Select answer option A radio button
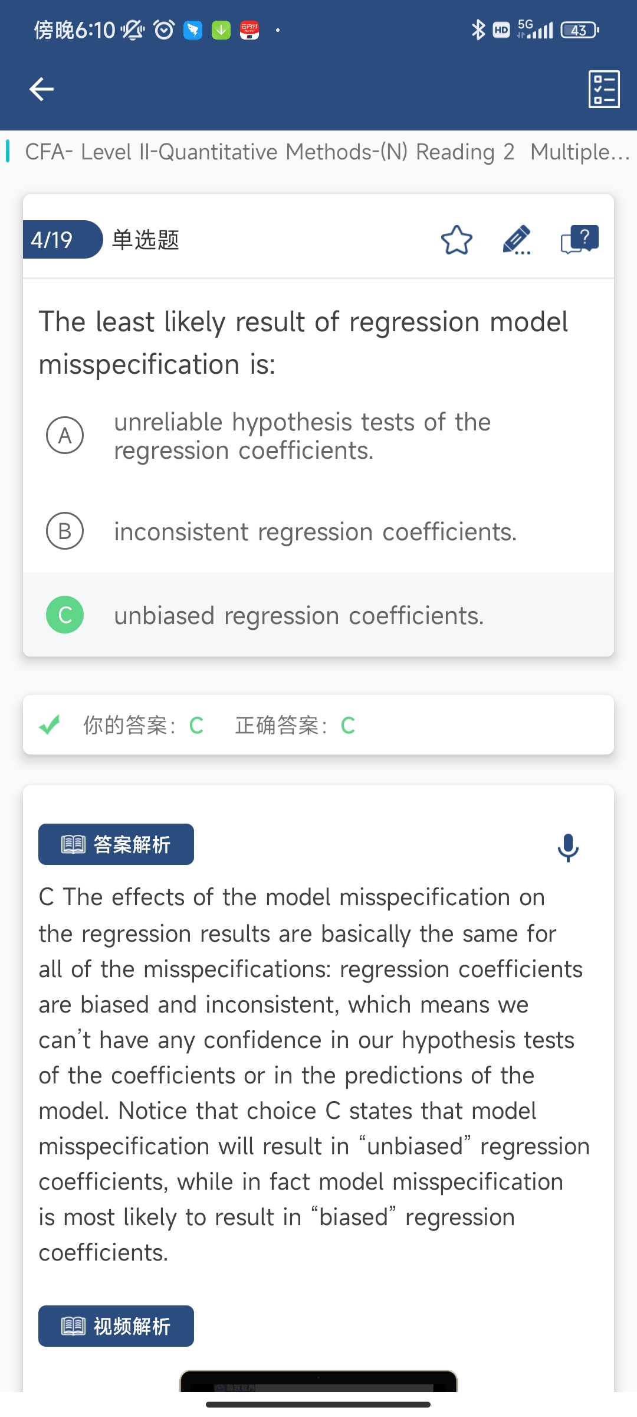 65,436
